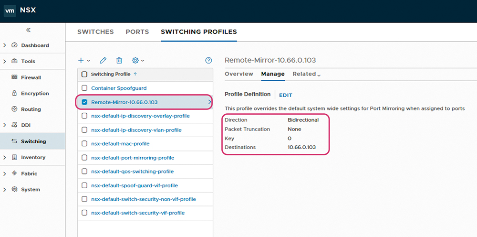This screenshot has width=477, height=237.
Task: Expand the System menu chevron
Action: [5, 190]
